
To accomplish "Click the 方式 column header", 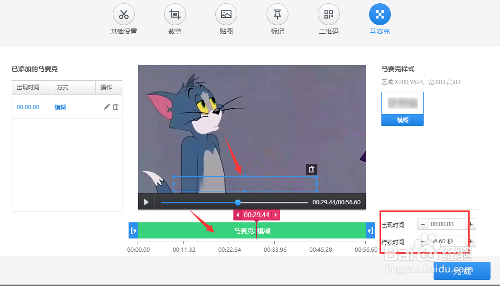I will pos(74,87).
